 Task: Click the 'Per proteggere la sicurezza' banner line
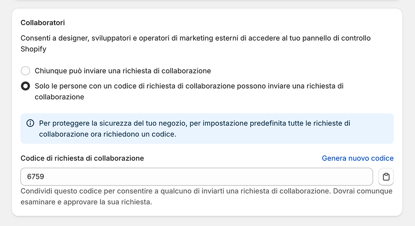[194, 123]
